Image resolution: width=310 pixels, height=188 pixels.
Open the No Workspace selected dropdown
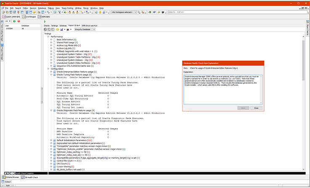click(x=124, y=12)
